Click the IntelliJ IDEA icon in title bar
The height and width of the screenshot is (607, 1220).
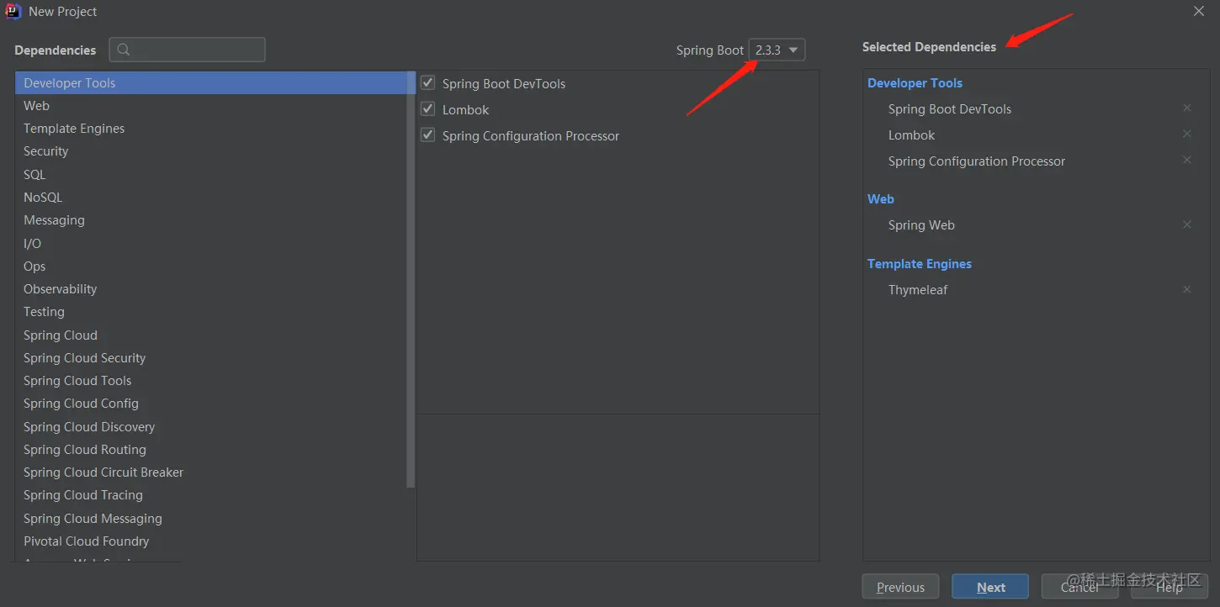coord(13,11)
